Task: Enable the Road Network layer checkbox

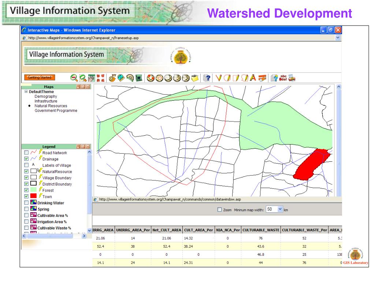Action: pyautogui.click(x=26, y=153)
